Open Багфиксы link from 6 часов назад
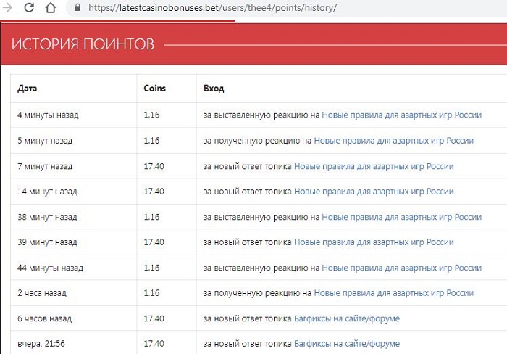Image resolution: width=507 pixels, height=354 pixels. click(347, 318)
